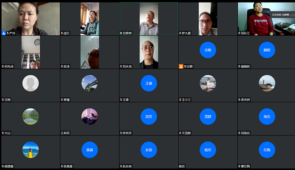Click the host icon beside 严月
Image resolution: width=295 pixels, height=170 pixels.
(x=3, y=33)
